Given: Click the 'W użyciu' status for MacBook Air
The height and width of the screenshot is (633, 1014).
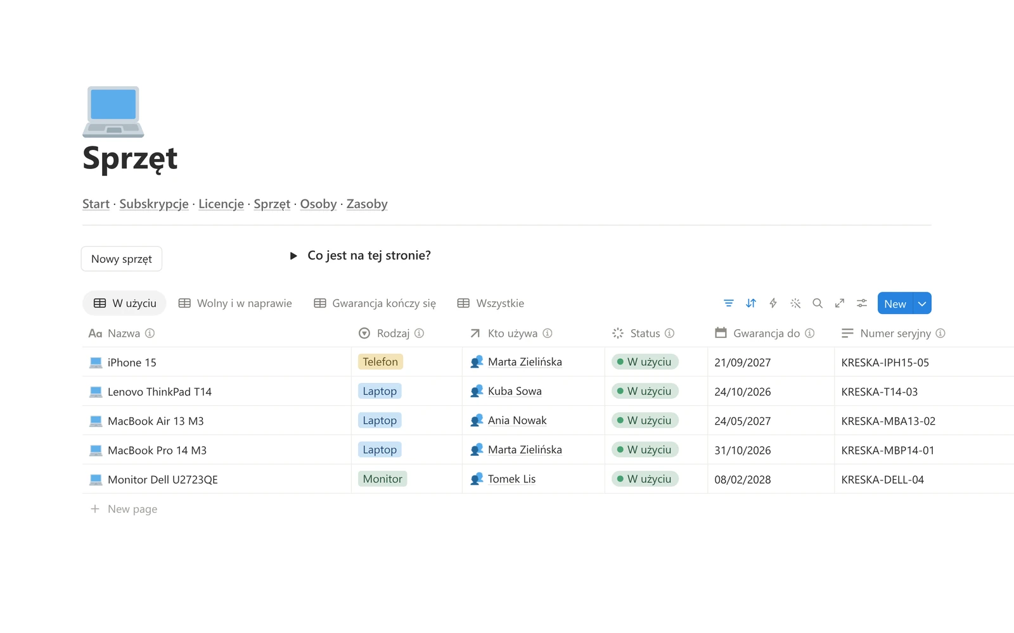Looking at the screenshot, I should click(x=645, y=420).
